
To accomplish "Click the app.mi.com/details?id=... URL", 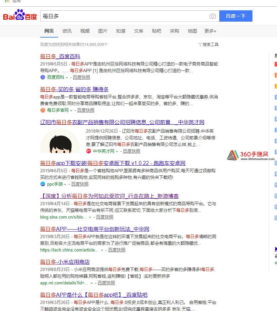I will (x=64, y=283).
